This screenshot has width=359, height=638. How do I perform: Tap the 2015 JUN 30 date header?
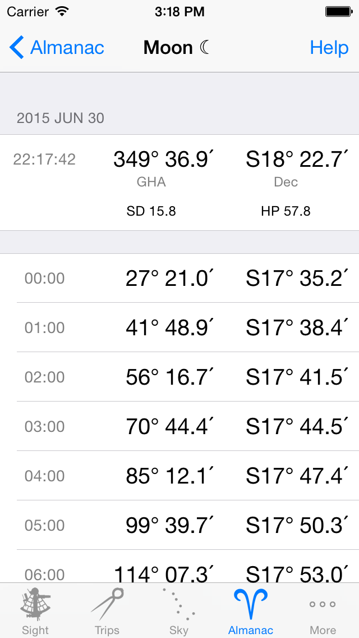(x=61, y=118)
